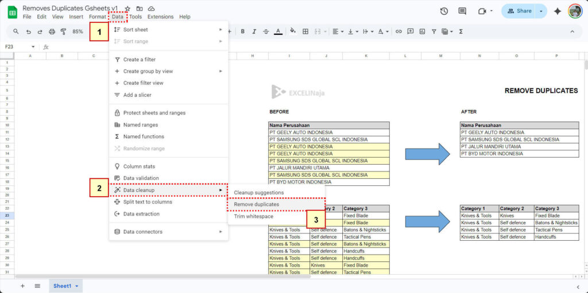Open the Google Sheets home icon
Image resolution: width=588 pixels, height=293 pixels.
click(x=13, y=12)
